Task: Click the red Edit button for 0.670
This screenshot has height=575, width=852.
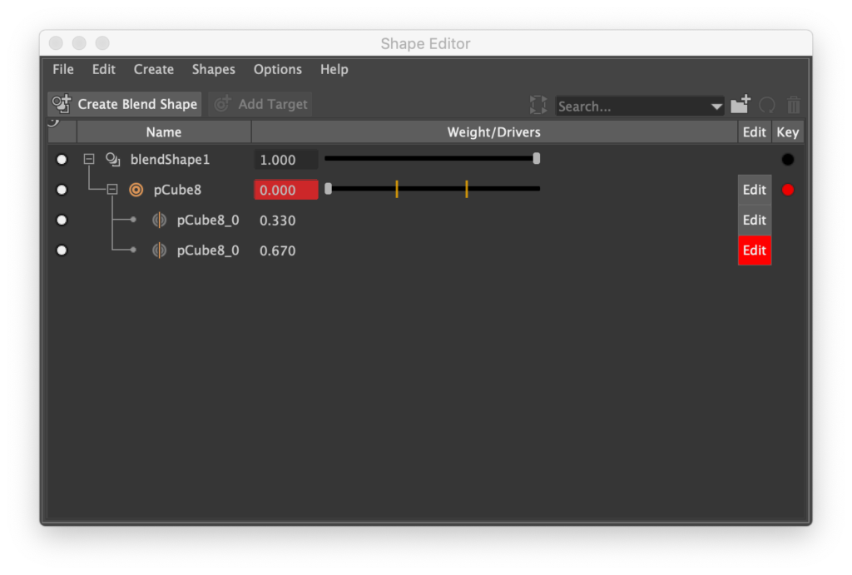Action: tap(755, 250)
